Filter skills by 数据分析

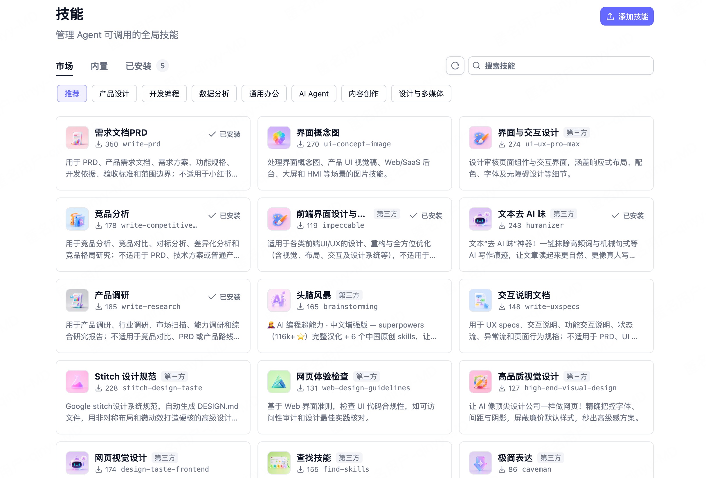(x=214, y=94)
